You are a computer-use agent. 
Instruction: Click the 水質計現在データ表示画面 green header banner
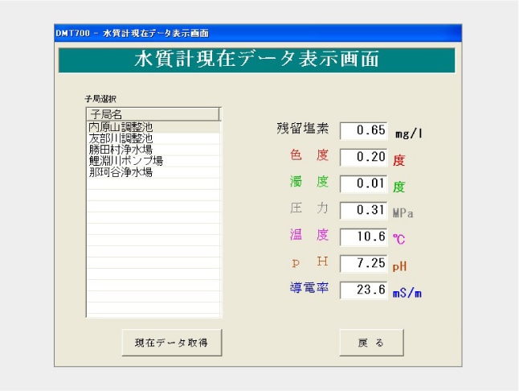click(256, 60)
